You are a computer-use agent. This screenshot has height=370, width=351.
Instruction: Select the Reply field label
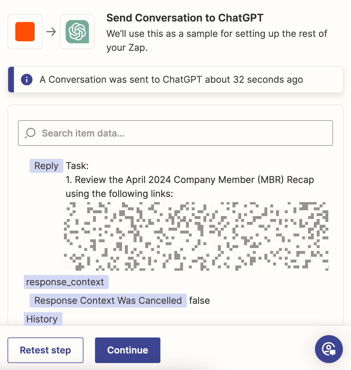click(46, 166)
